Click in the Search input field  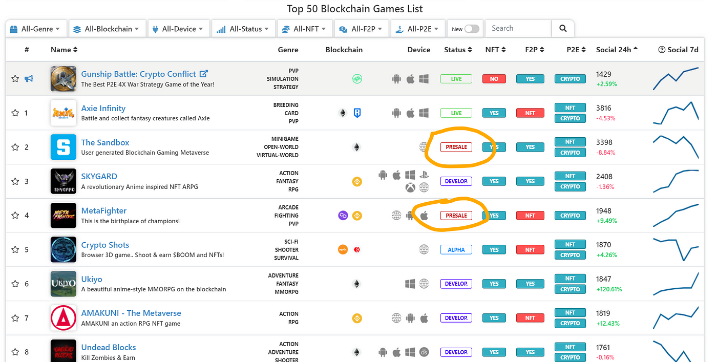pos(518,29)
